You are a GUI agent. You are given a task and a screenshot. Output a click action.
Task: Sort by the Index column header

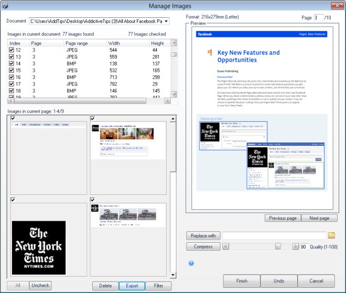point(18,44)
